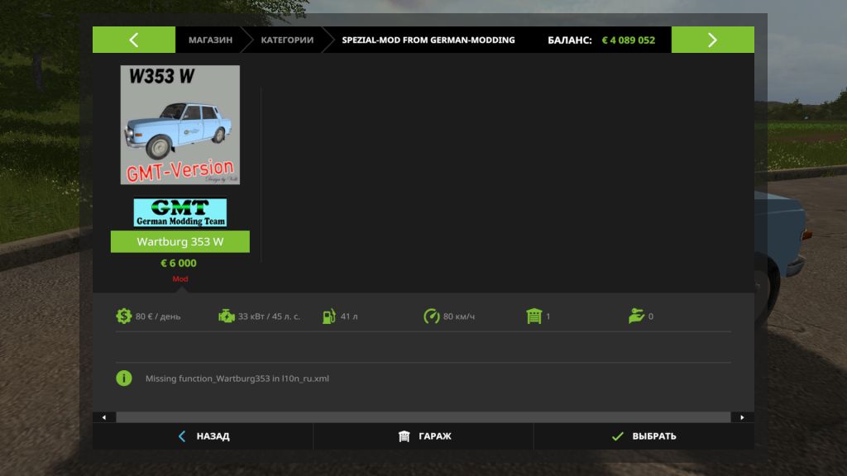Click the horizontal scrollbar right arrow
The height and width of the screenshot is (476, 847).
point(742,417)
